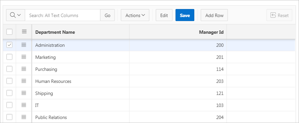This screenshot has height=123, width=299.
Task: Click the blue Save button
Action: (x=185, y=15)
